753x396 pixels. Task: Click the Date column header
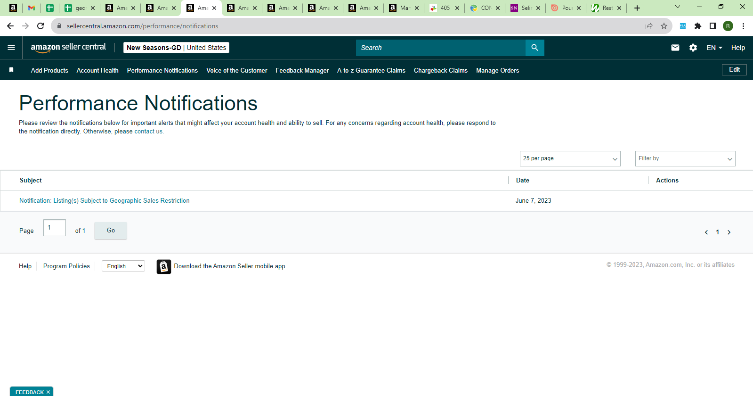pyautogui.click(x=523, y=181)
